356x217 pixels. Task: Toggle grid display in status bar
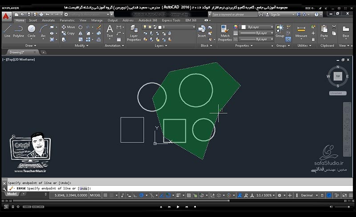[x=105, y=195]
